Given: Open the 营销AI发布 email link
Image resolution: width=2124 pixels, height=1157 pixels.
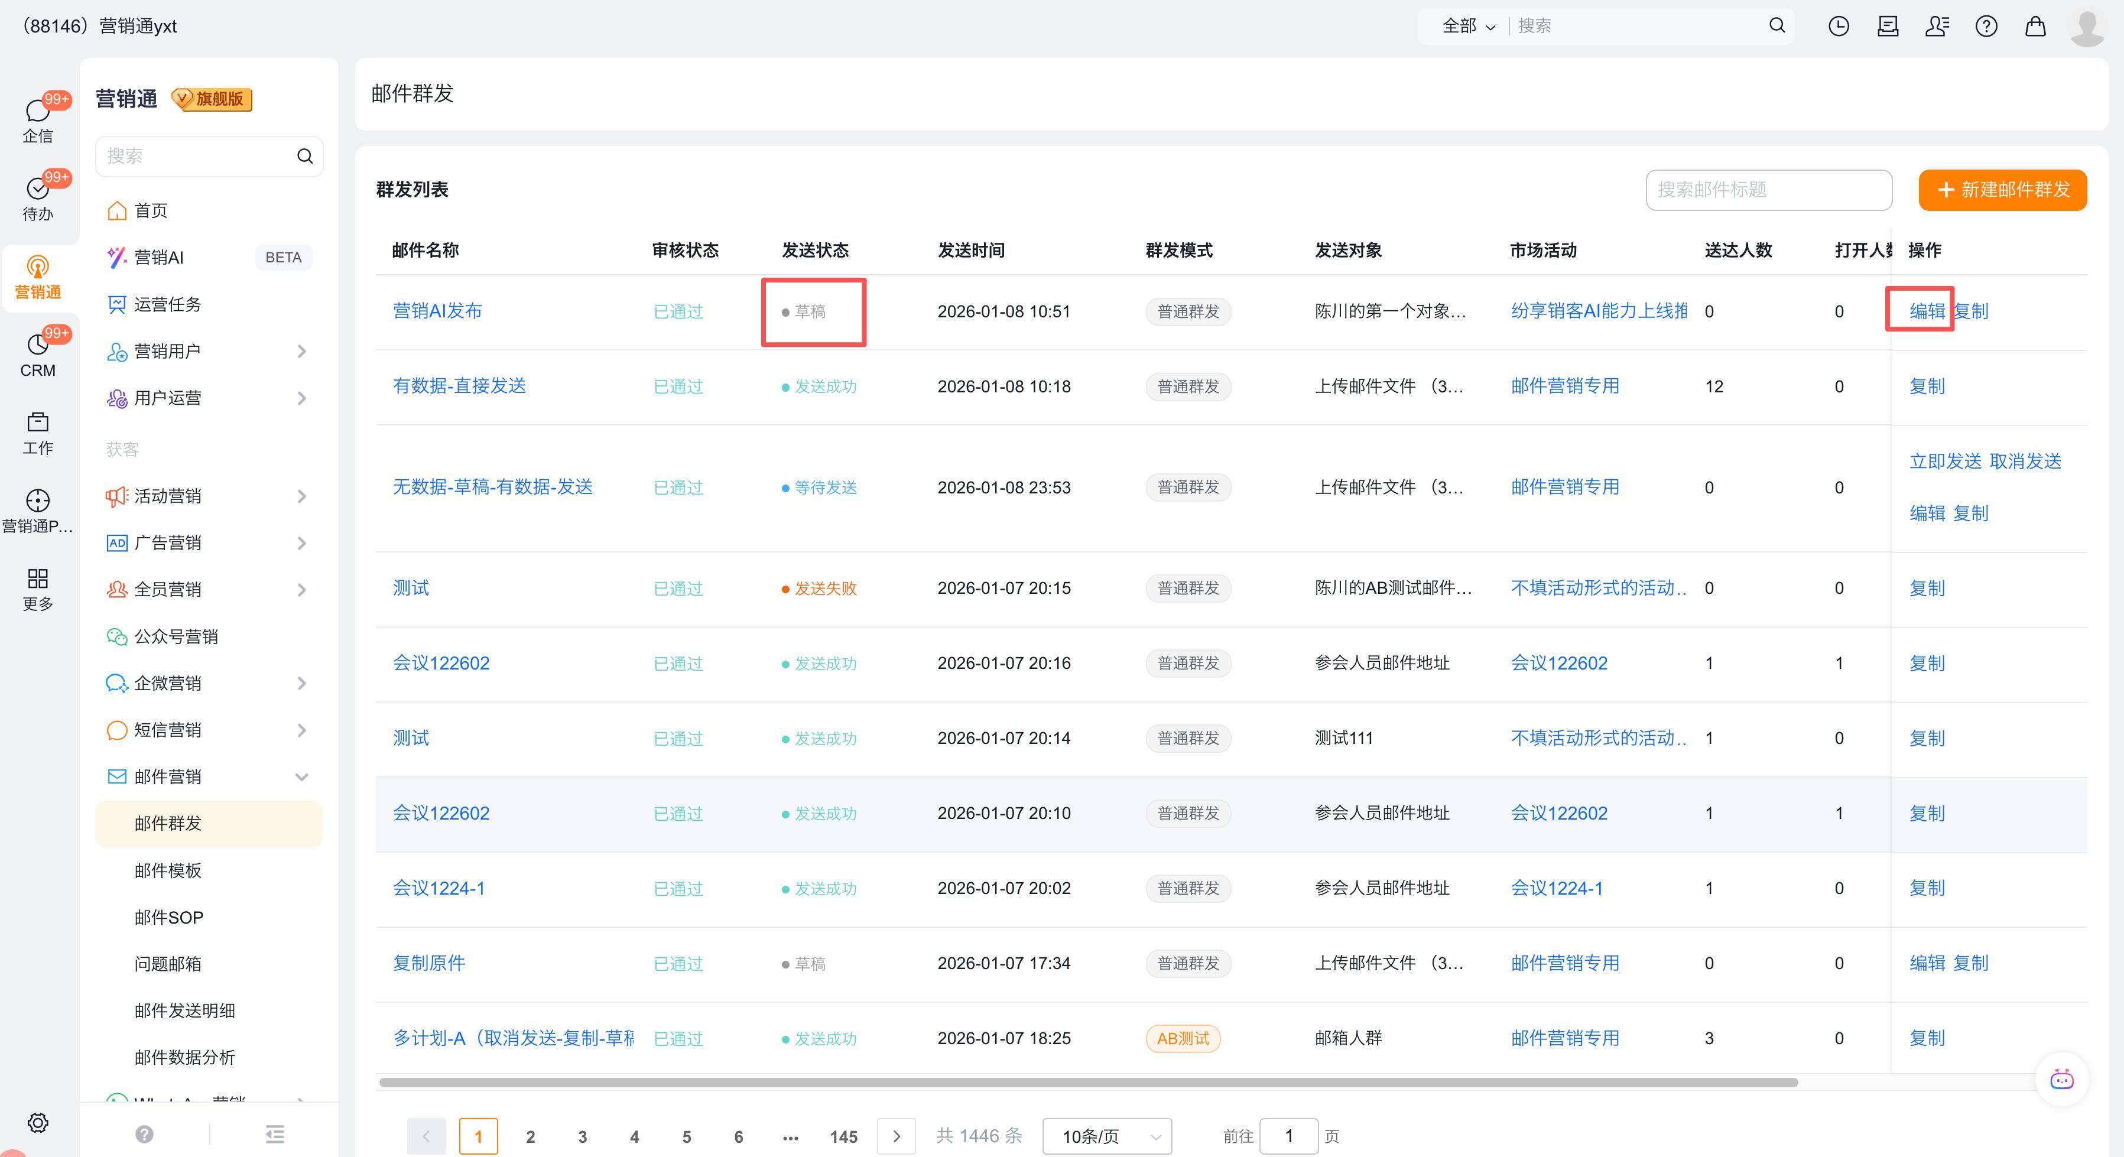Looking at the screenshot, I should 437,311.
